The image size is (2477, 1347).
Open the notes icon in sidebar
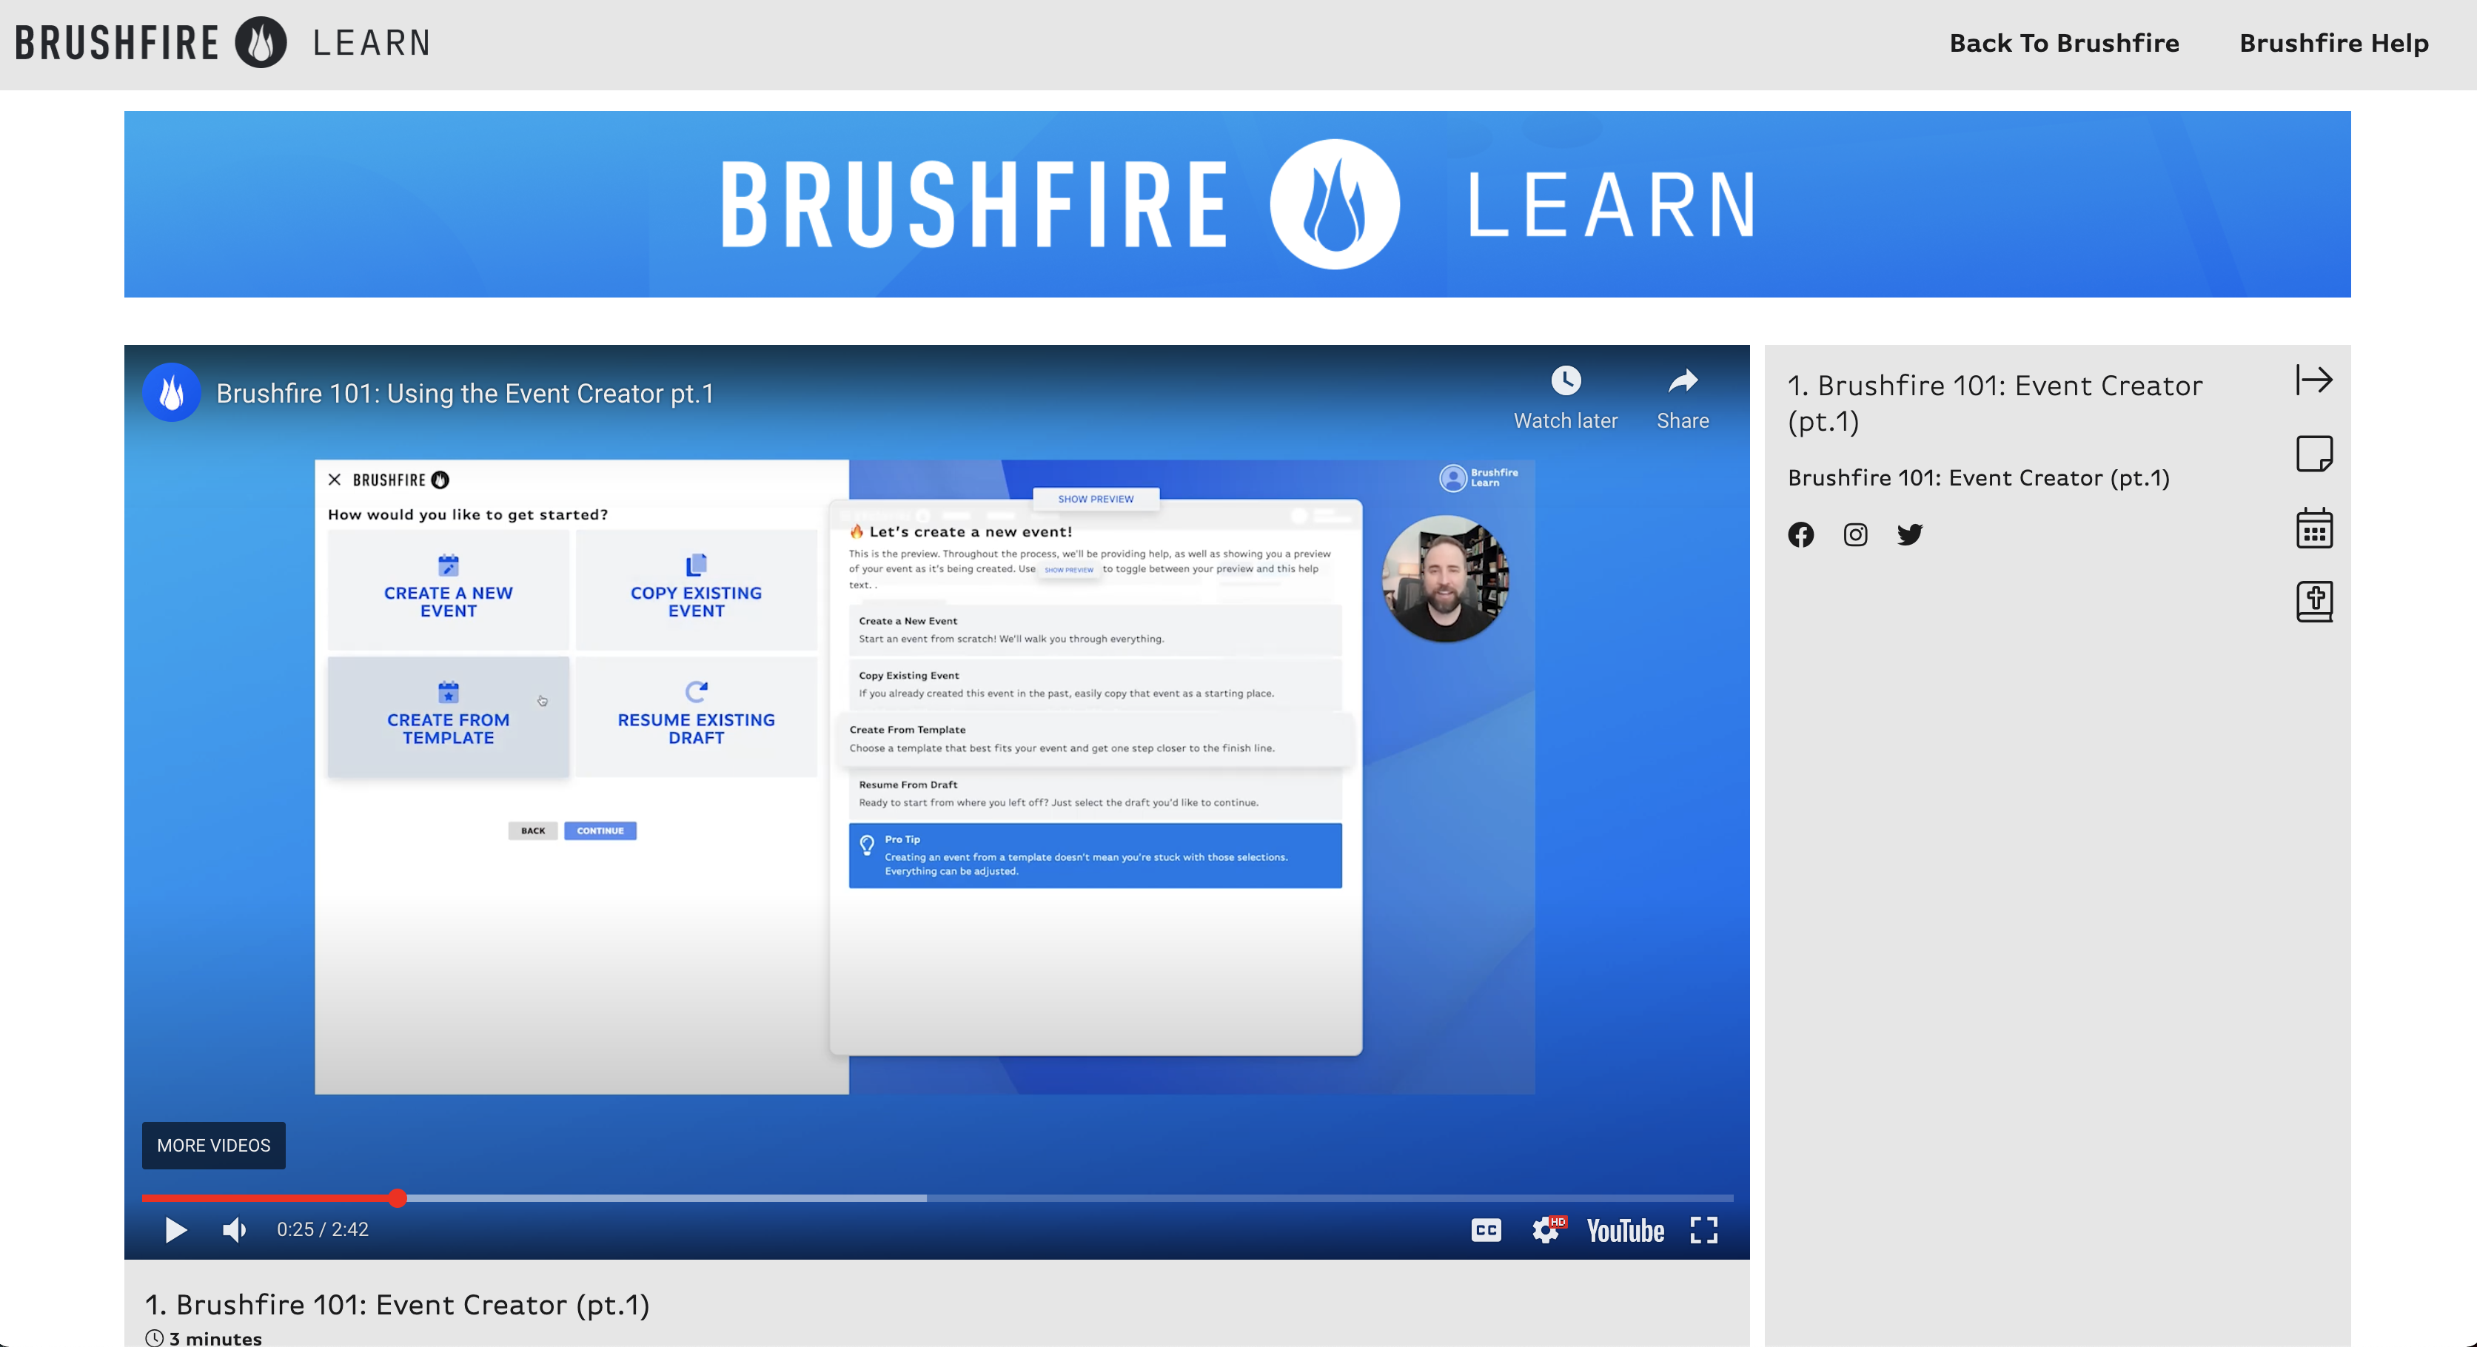tap(2313, 454)
